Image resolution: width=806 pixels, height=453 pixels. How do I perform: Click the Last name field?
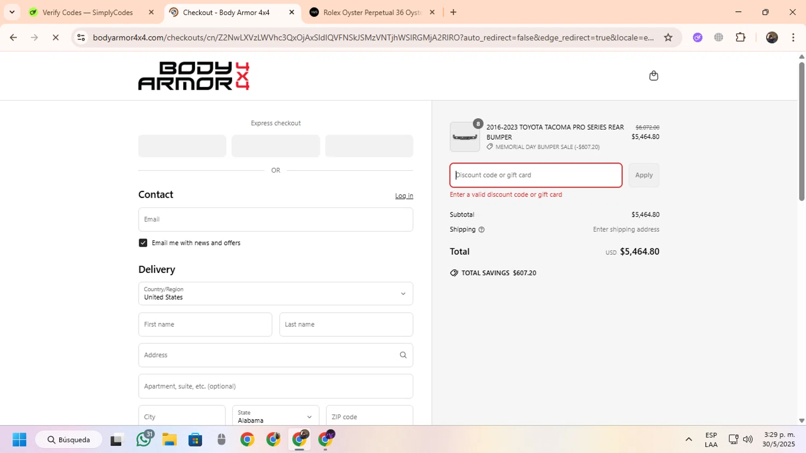346,325
